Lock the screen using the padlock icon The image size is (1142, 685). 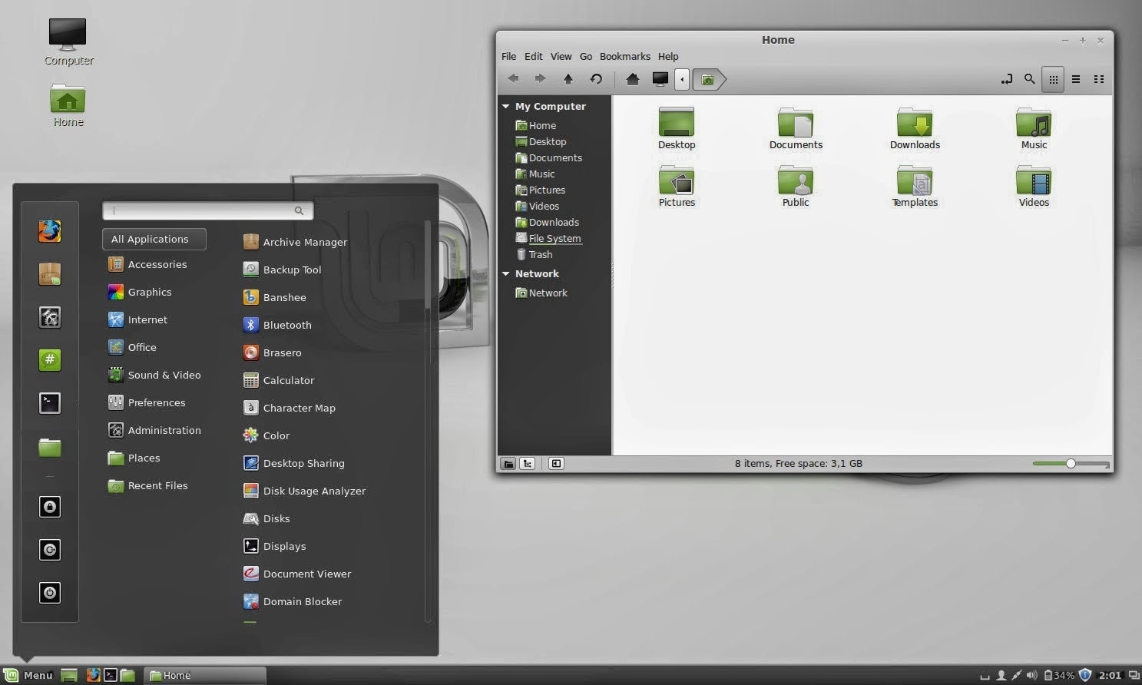[49, 507]
